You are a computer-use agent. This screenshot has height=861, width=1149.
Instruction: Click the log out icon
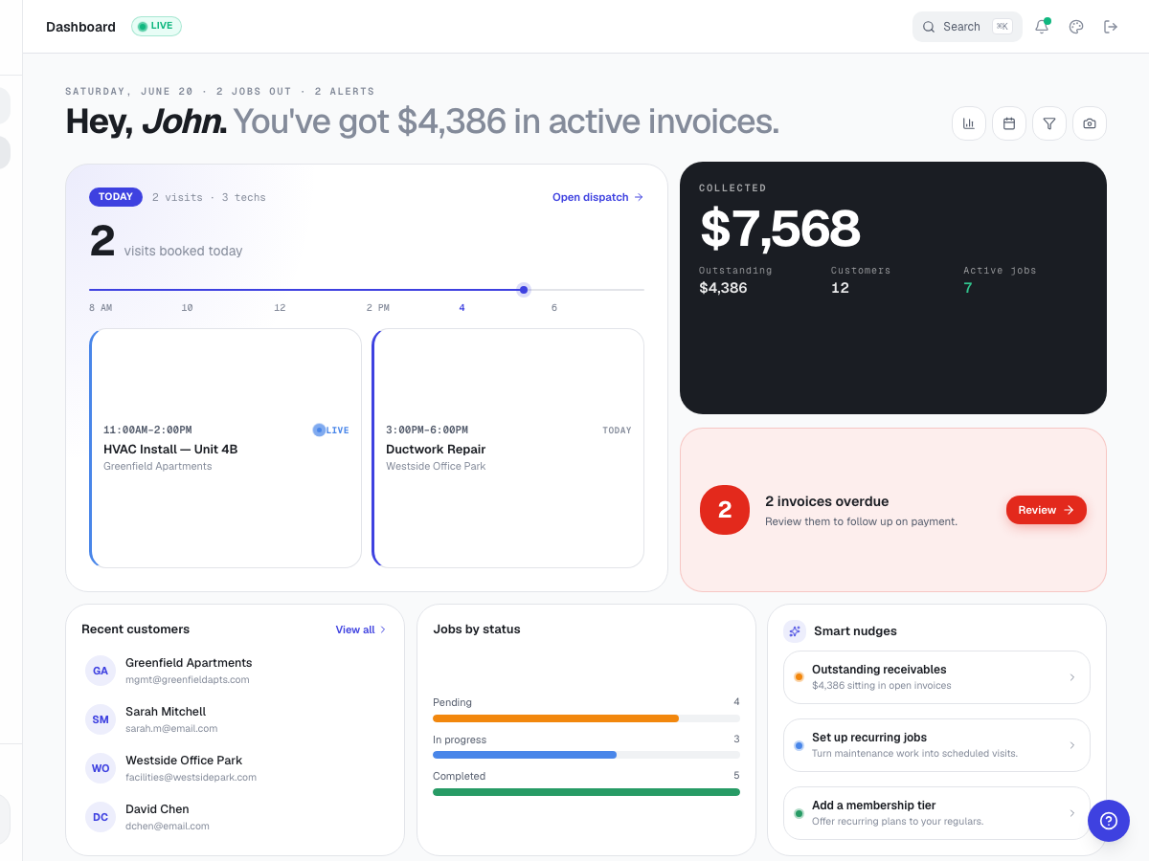click(x=1111, y=27)
